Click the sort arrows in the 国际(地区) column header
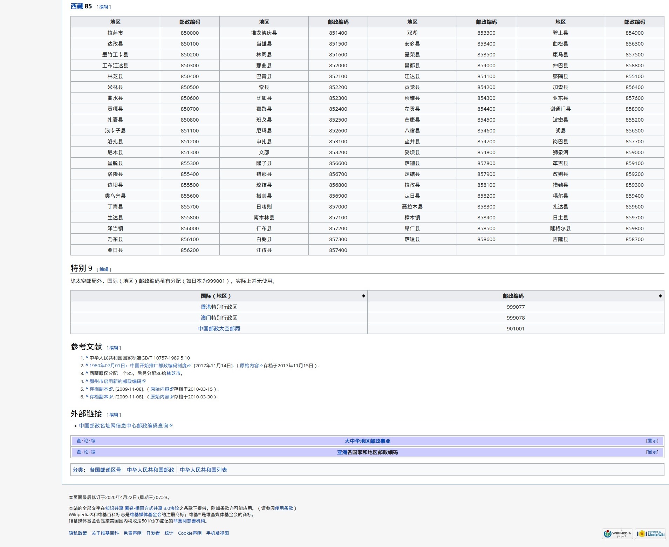Image resolution: width=669 pixels, height=547 pixels. [363, 296]
